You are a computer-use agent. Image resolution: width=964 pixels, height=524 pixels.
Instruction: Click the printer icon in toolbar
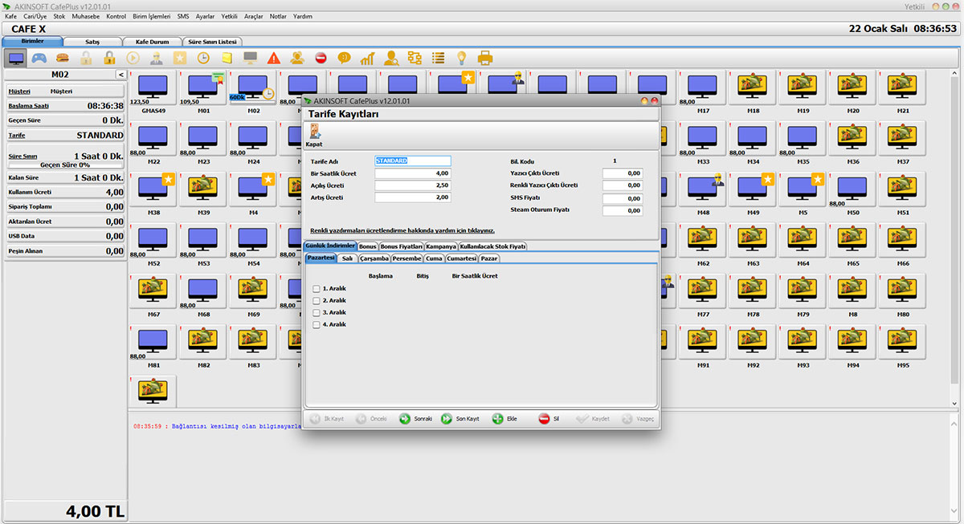click(x=485, y=58)
